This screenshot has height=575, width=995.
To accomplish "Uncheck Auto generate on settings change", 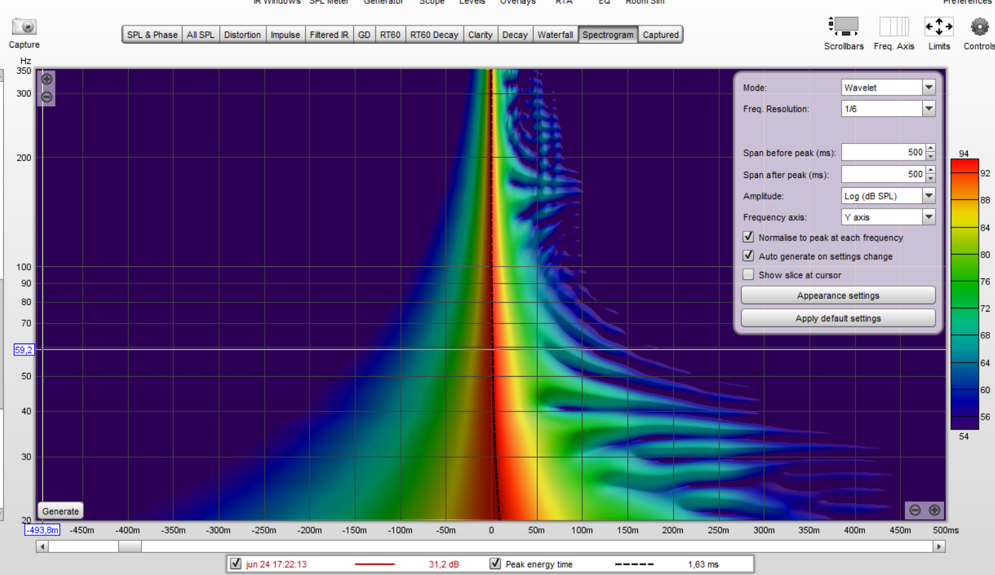I will pyautogui.click(x=749, y=256).
